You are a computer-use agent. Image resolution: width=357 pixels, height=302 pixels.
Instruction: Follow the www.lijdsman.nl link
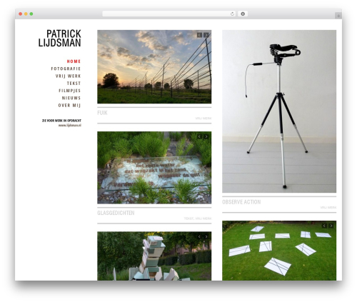[70, 125]
